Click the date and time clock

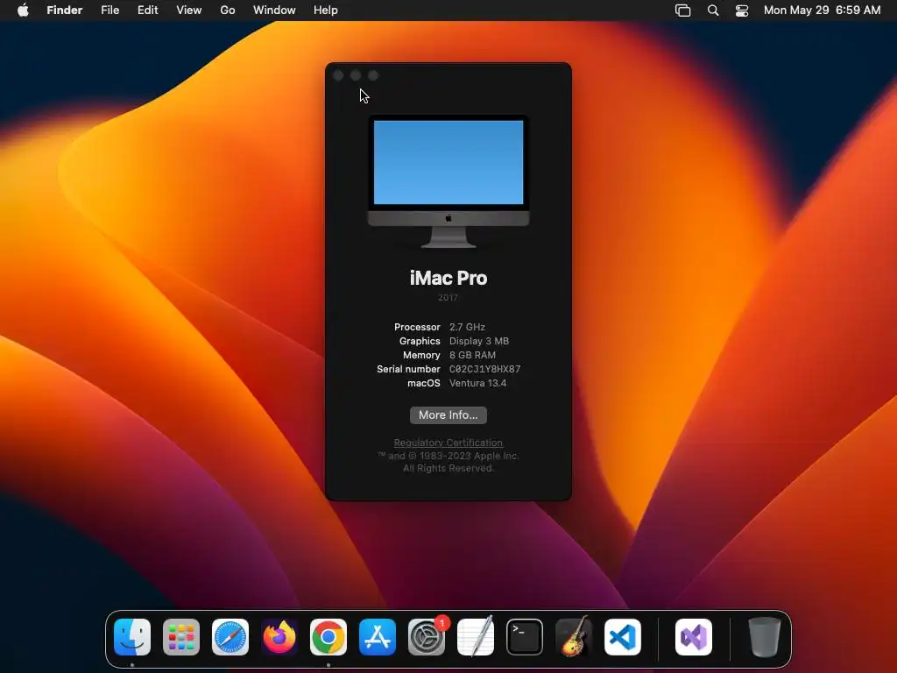(822, 11)
